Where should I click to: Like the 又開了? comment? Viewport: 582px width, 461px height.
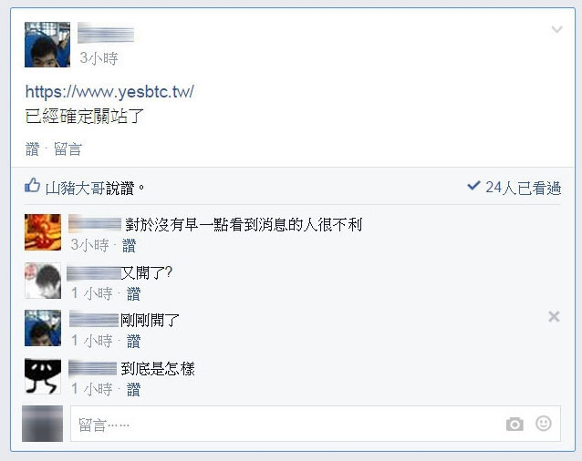(133, 293)
